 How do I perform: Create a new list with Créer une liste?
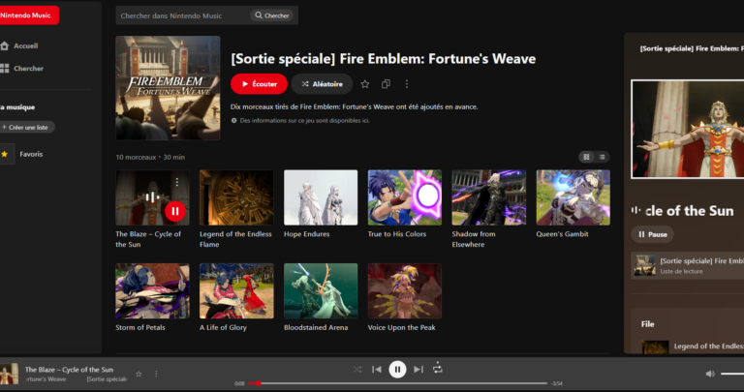point(27,127)
